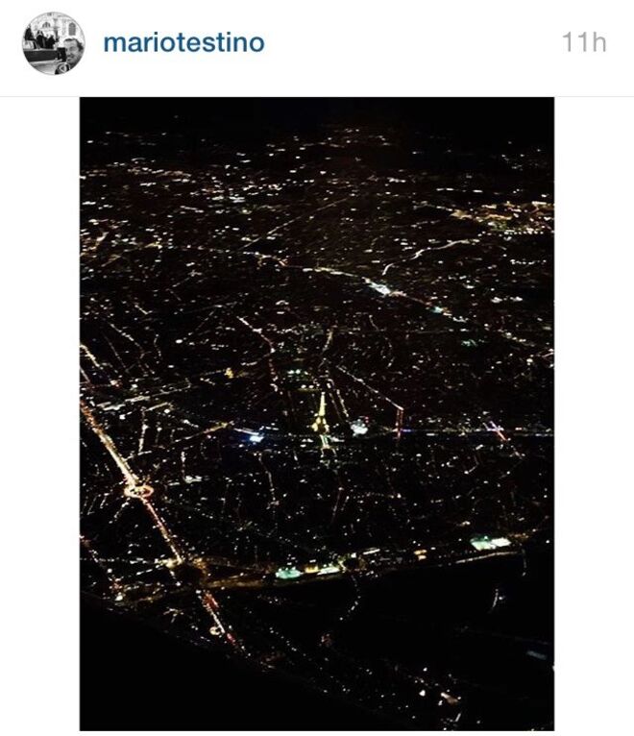The height and width of the screenshot is (736, 634).
Task: Tap the bright white light left of the tower
Action: click(256, 438)
